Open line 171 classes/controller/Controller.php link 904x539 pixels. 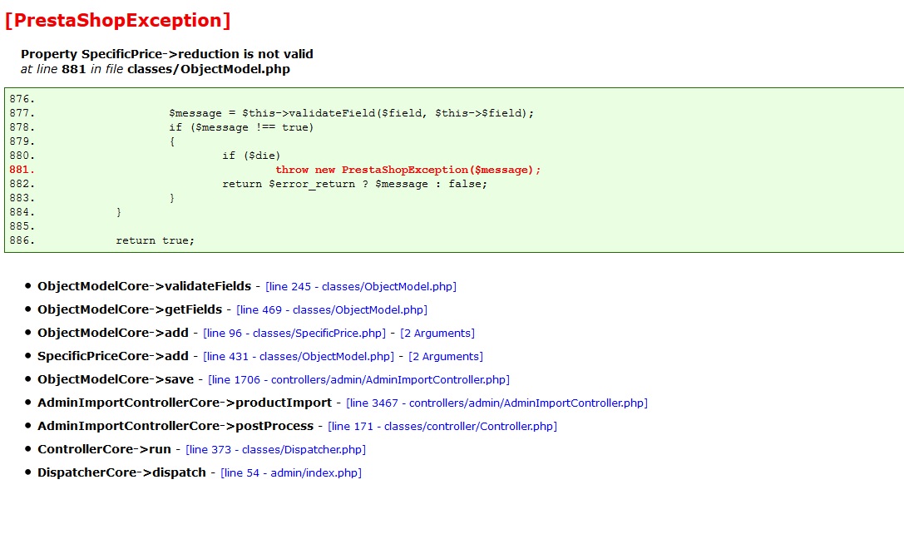[x=442, y=426]
